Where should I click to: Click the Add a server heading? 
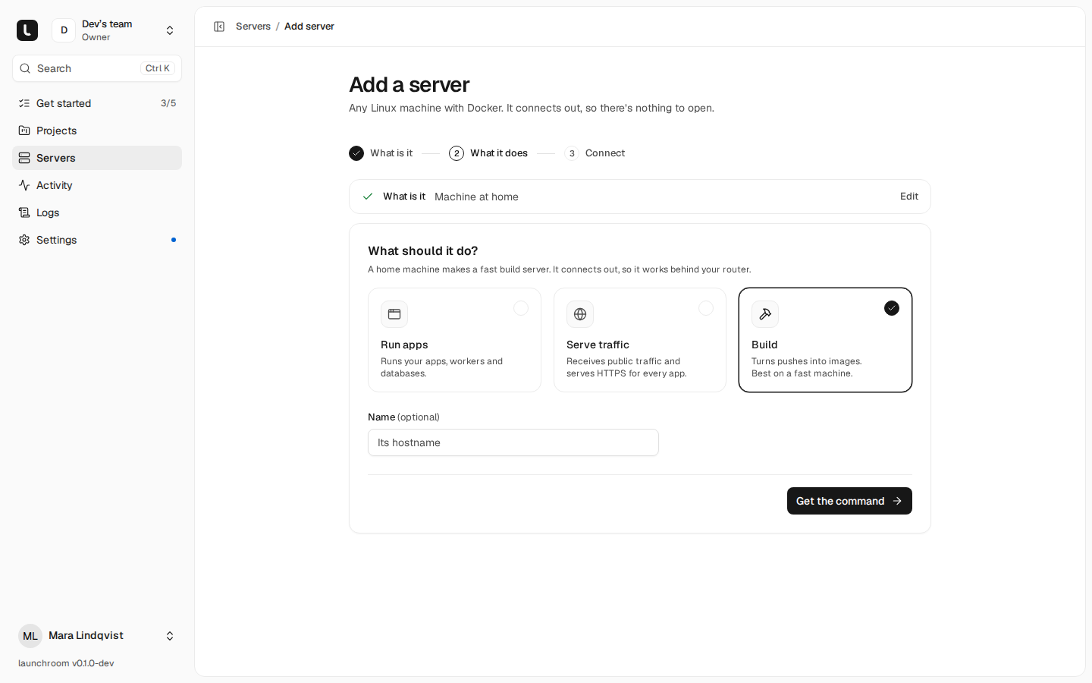pos(409,84)
